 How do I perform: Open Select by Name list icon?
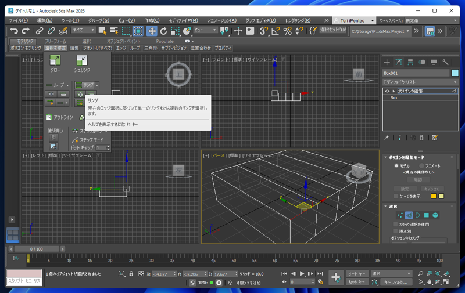click(x=114, y=31)
